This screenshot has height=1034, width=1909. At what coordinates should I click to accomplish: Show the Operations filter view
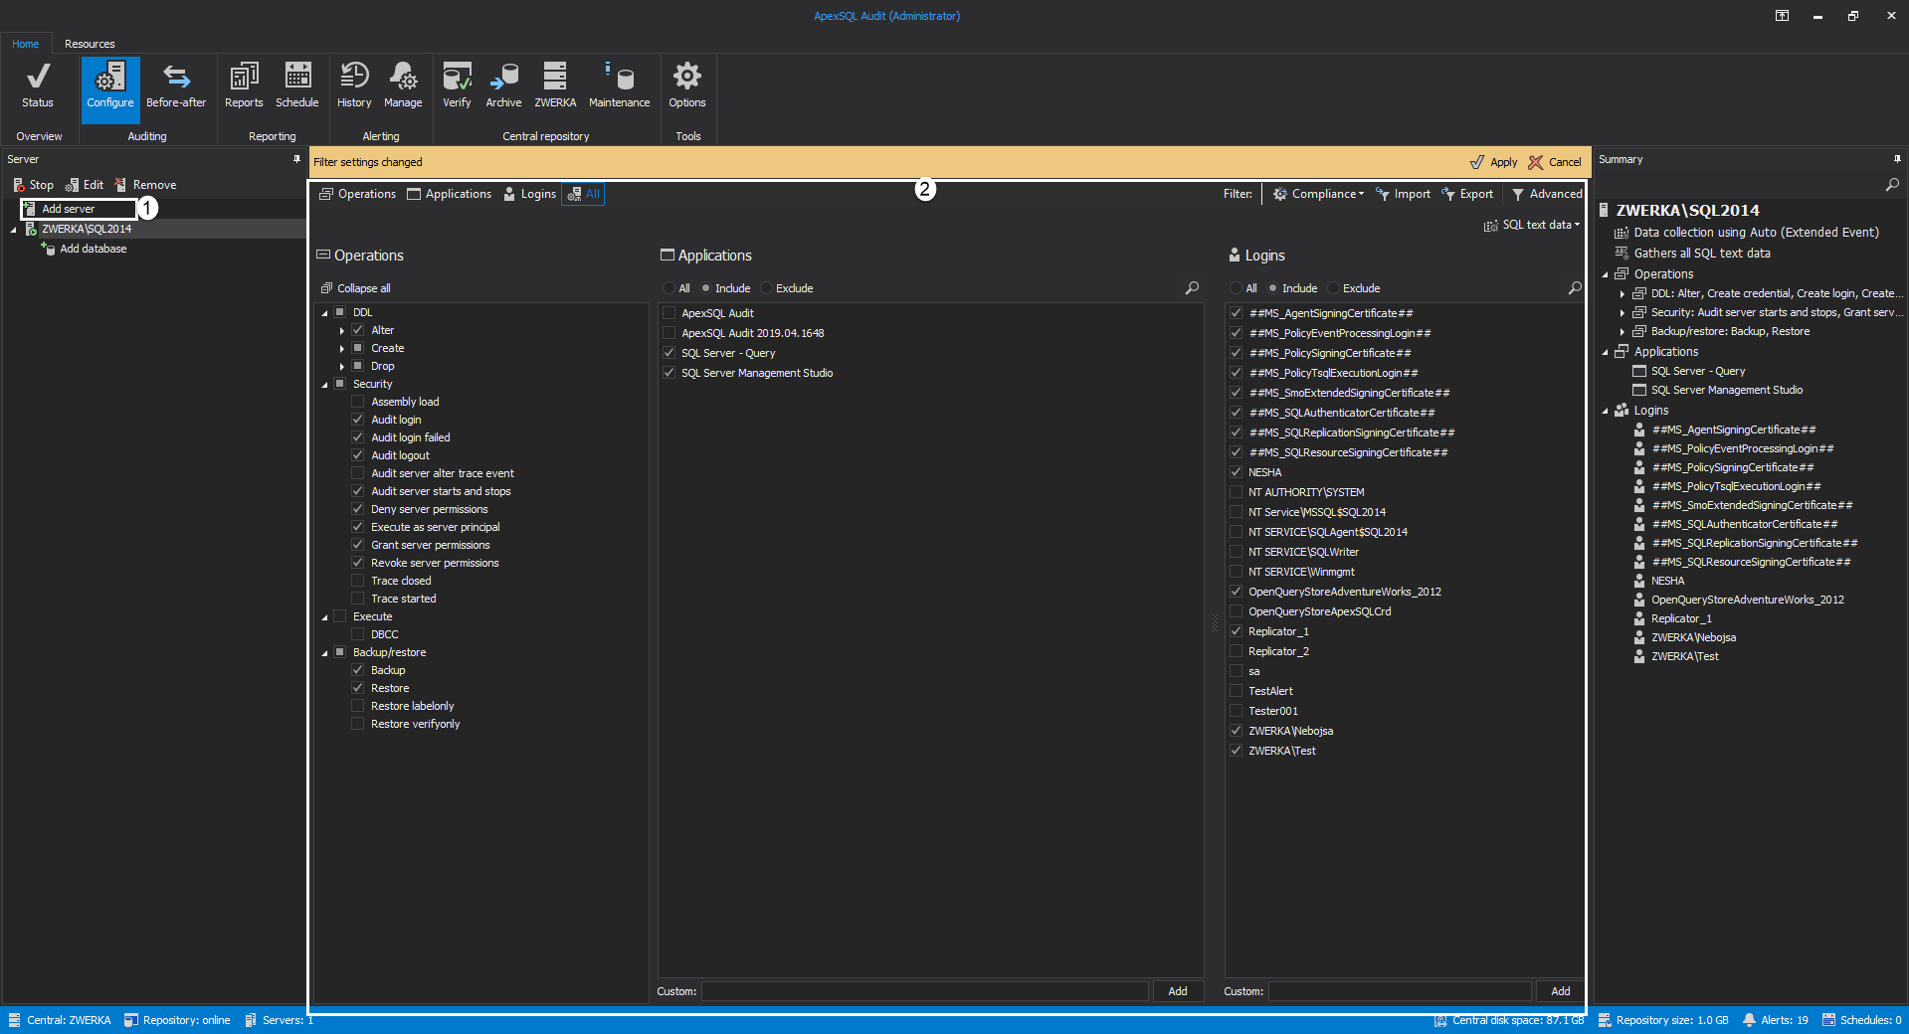357,194
